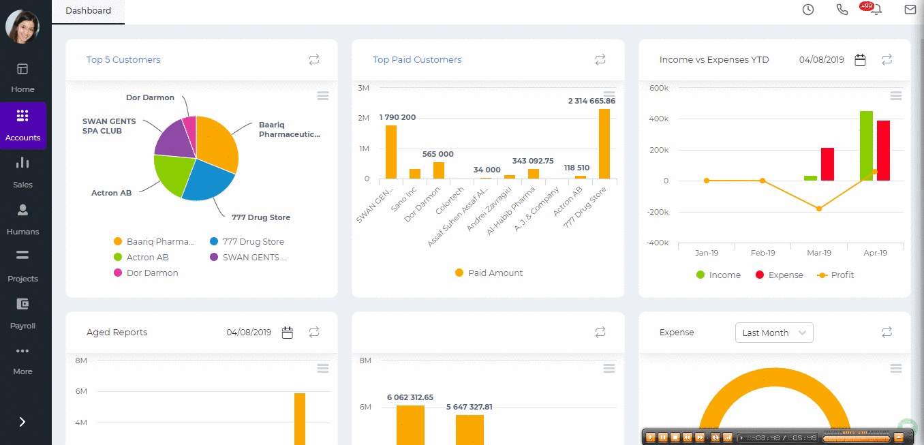Click the Top Paid Customers title link
The width and height of the screenshot is (924, 445).
coord(417,60)
